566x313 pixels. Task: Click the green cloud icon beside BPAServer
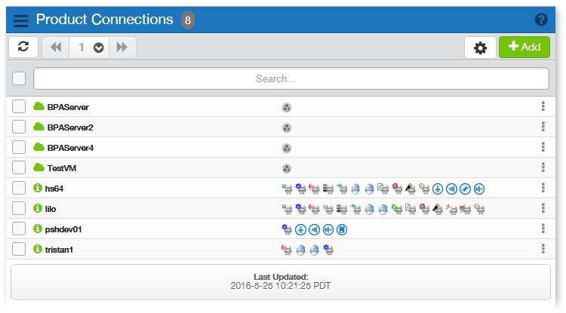click(39, 106)
